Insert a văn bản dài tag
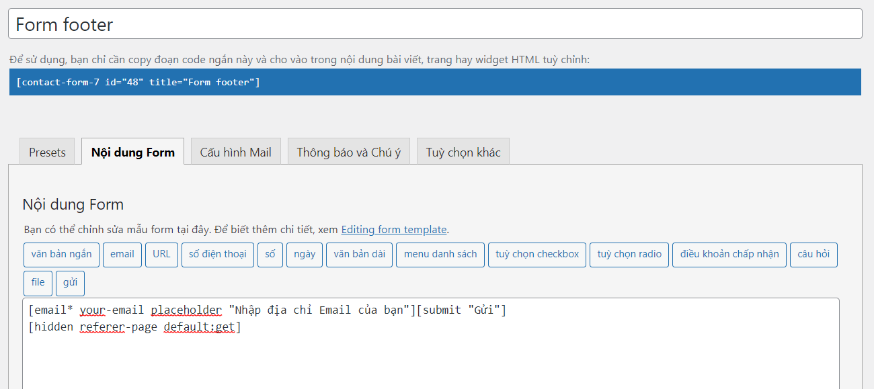The image size is (874, 389). (360, 255)
